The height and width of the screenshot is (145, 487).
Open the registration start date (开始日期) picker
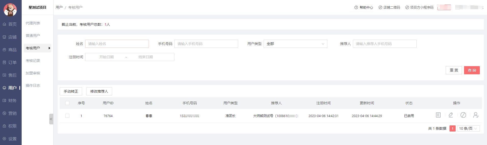pos(107,57)
